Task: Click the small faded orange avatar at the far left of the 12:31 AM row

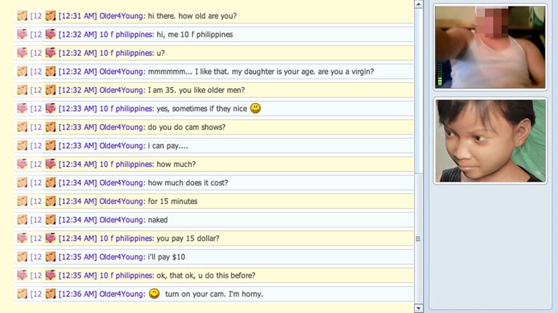Action: tap(22, 16)
